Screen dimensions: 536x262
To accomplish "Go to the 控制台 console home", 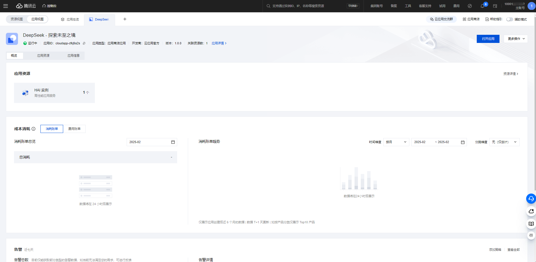I will pos(49,6).
